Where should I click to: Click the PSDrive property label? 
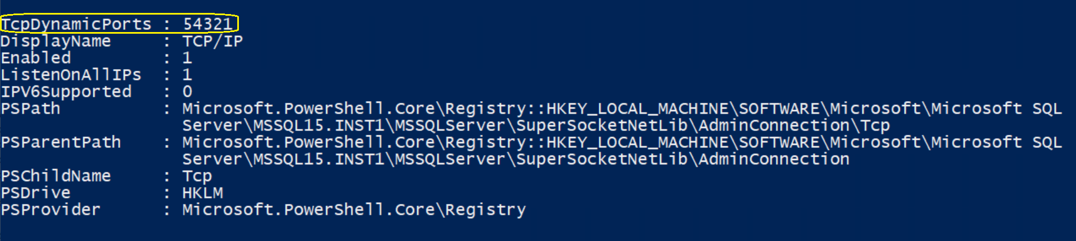click(36, 193)
